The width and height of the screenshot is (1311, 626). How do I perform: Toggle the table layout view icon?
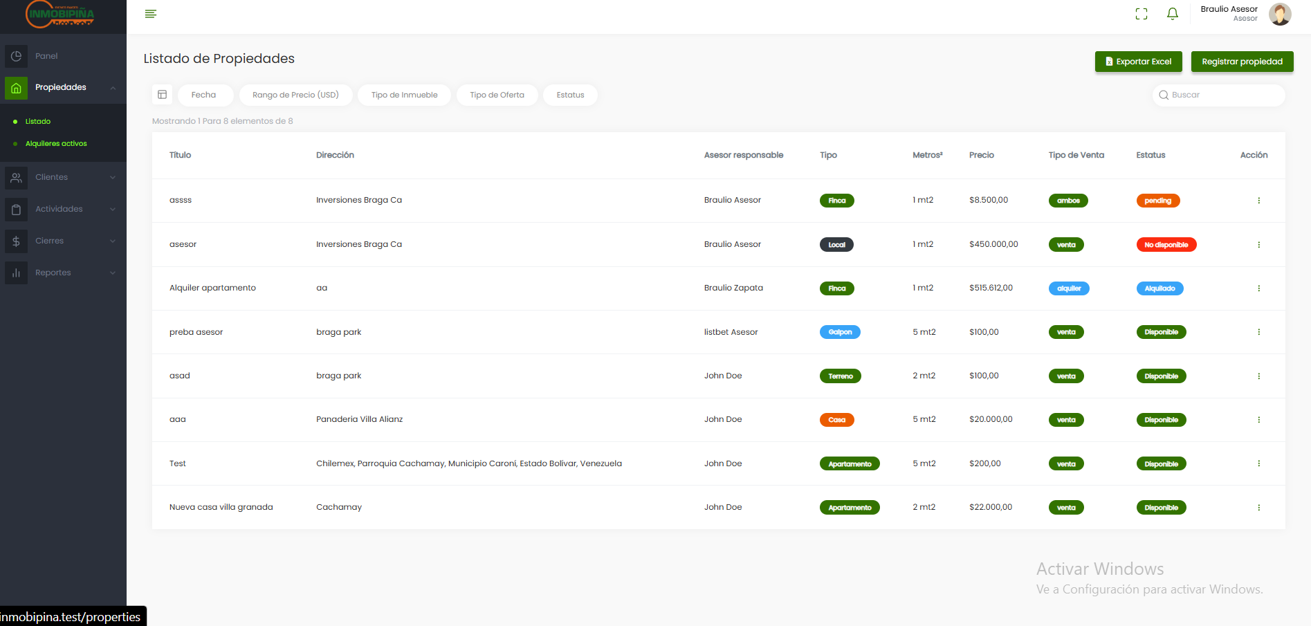point(163,95)
